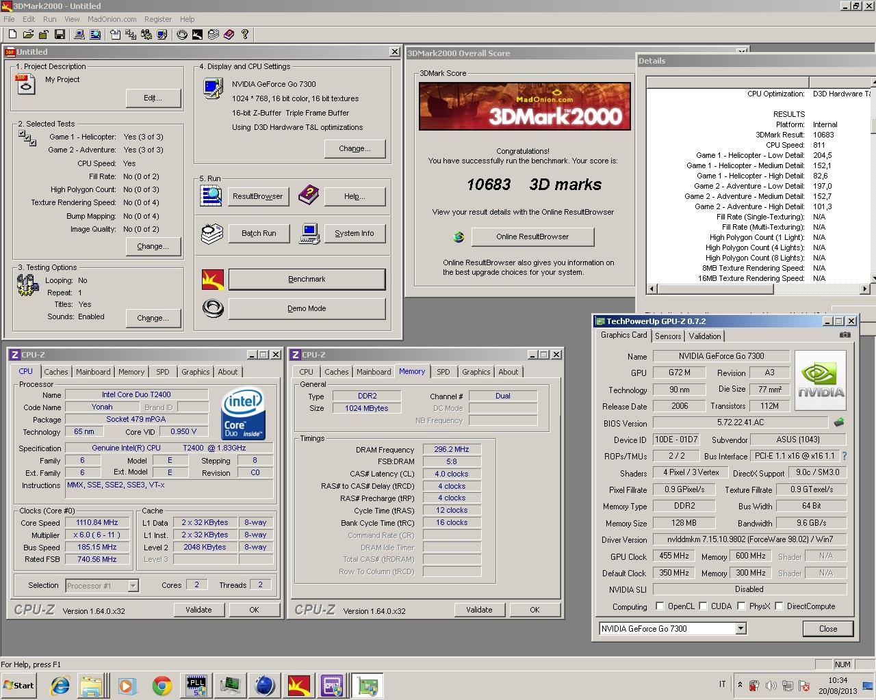Open the Processor #1 selection dropdown

point(133,586)
